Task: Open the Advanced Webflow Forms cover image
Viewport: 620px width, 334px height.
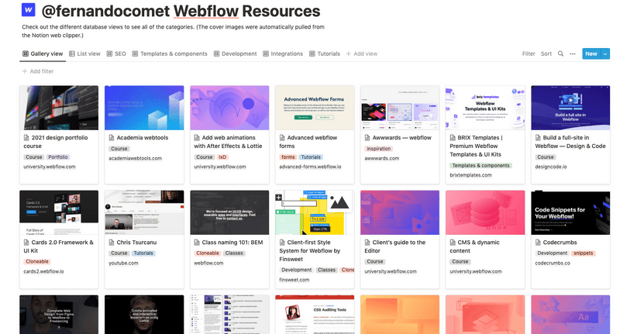Action: 315,108
